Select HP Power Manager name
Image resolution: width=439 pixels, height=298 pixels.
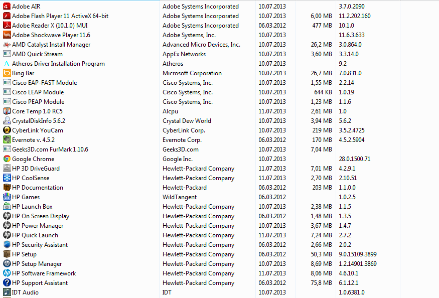pyautogui.click(x=38, y=225)
